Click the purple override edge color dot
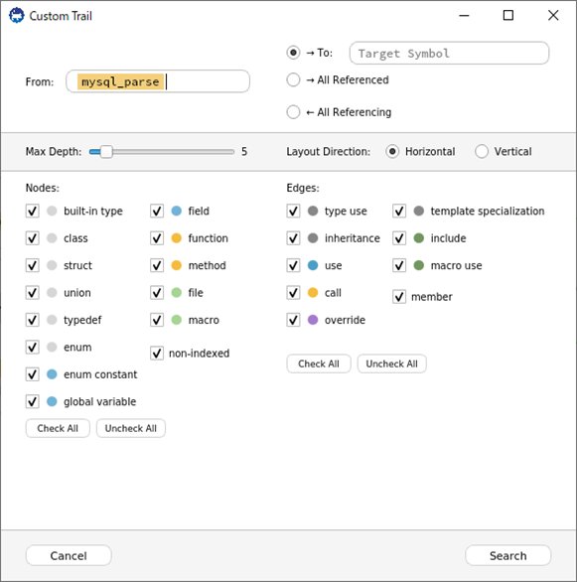Image resolution: width=577 pixels, height=582 pixels. pos(313,320)
